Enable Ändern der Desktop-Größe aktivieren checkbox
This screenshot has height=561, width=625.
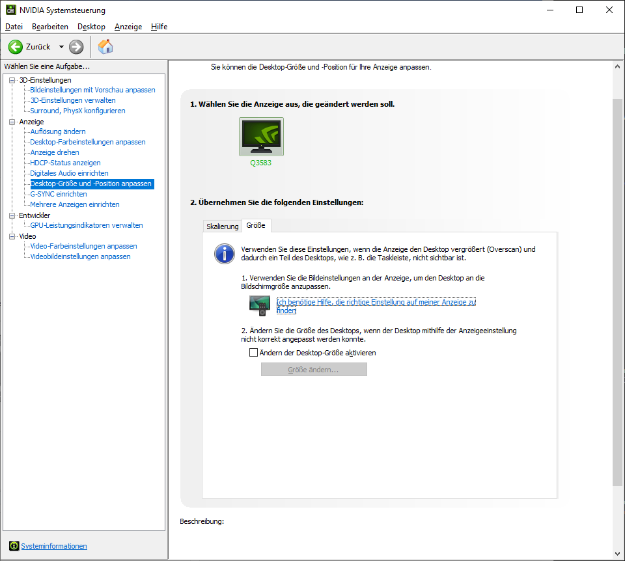[253, 353]
